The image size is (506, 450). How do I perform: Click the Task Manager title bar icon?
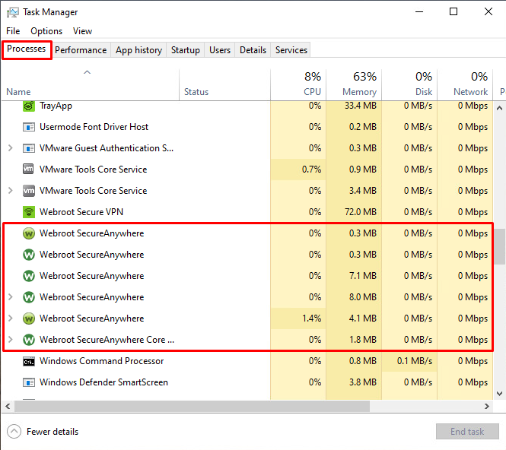pyautogui.click(x=13, y=12)
